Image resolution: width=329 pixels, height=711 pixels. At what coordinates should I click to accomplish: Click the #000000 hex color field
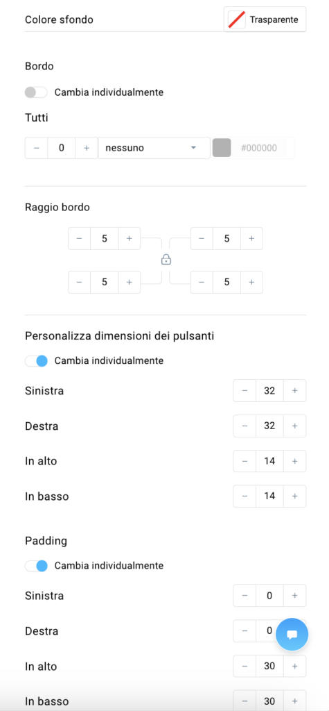(263, 148)
